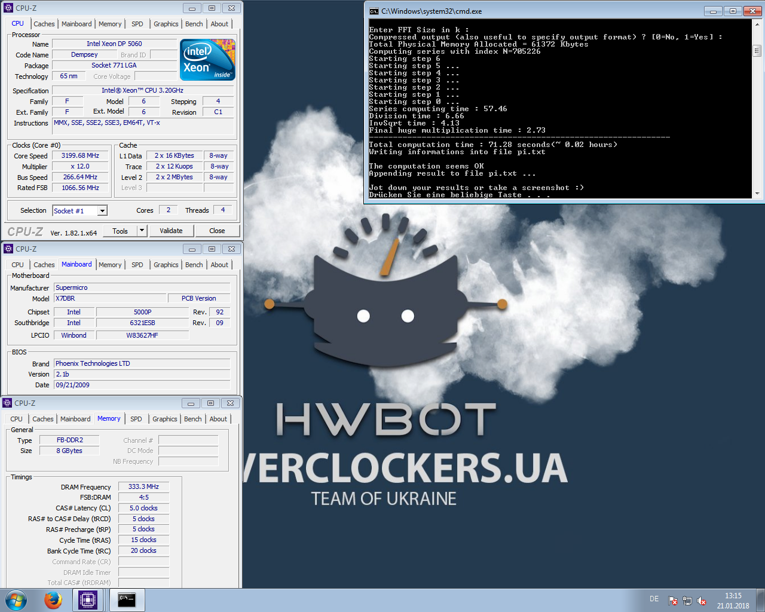The width and height of the screenshot is (765, 612).
Task: Open Mainboard tab in top CPU-Z window
Action: (x=76, y=24)
